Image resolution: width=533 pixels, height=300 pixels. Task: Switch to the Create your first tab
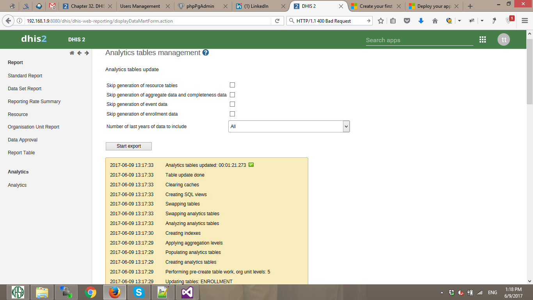(x=376, y=6)
